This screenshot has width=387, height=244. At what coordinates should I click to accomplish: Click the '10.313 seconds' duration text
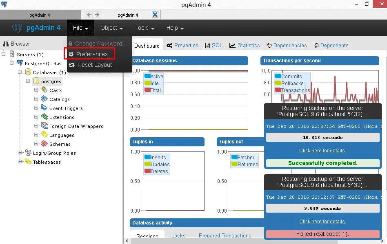click(322, 137)
